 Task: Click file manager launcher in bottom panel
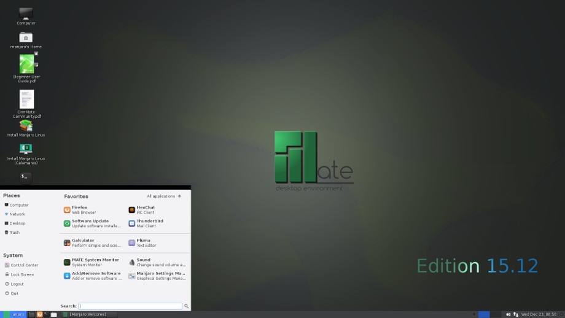[53, 314]
